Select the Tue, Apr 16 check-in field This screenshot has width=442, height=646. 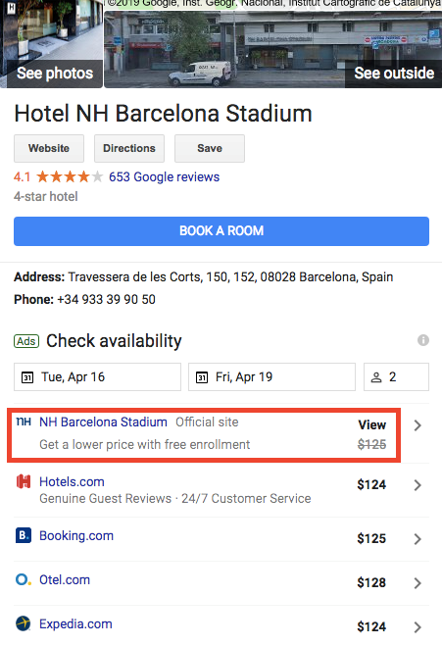[98, 377]
